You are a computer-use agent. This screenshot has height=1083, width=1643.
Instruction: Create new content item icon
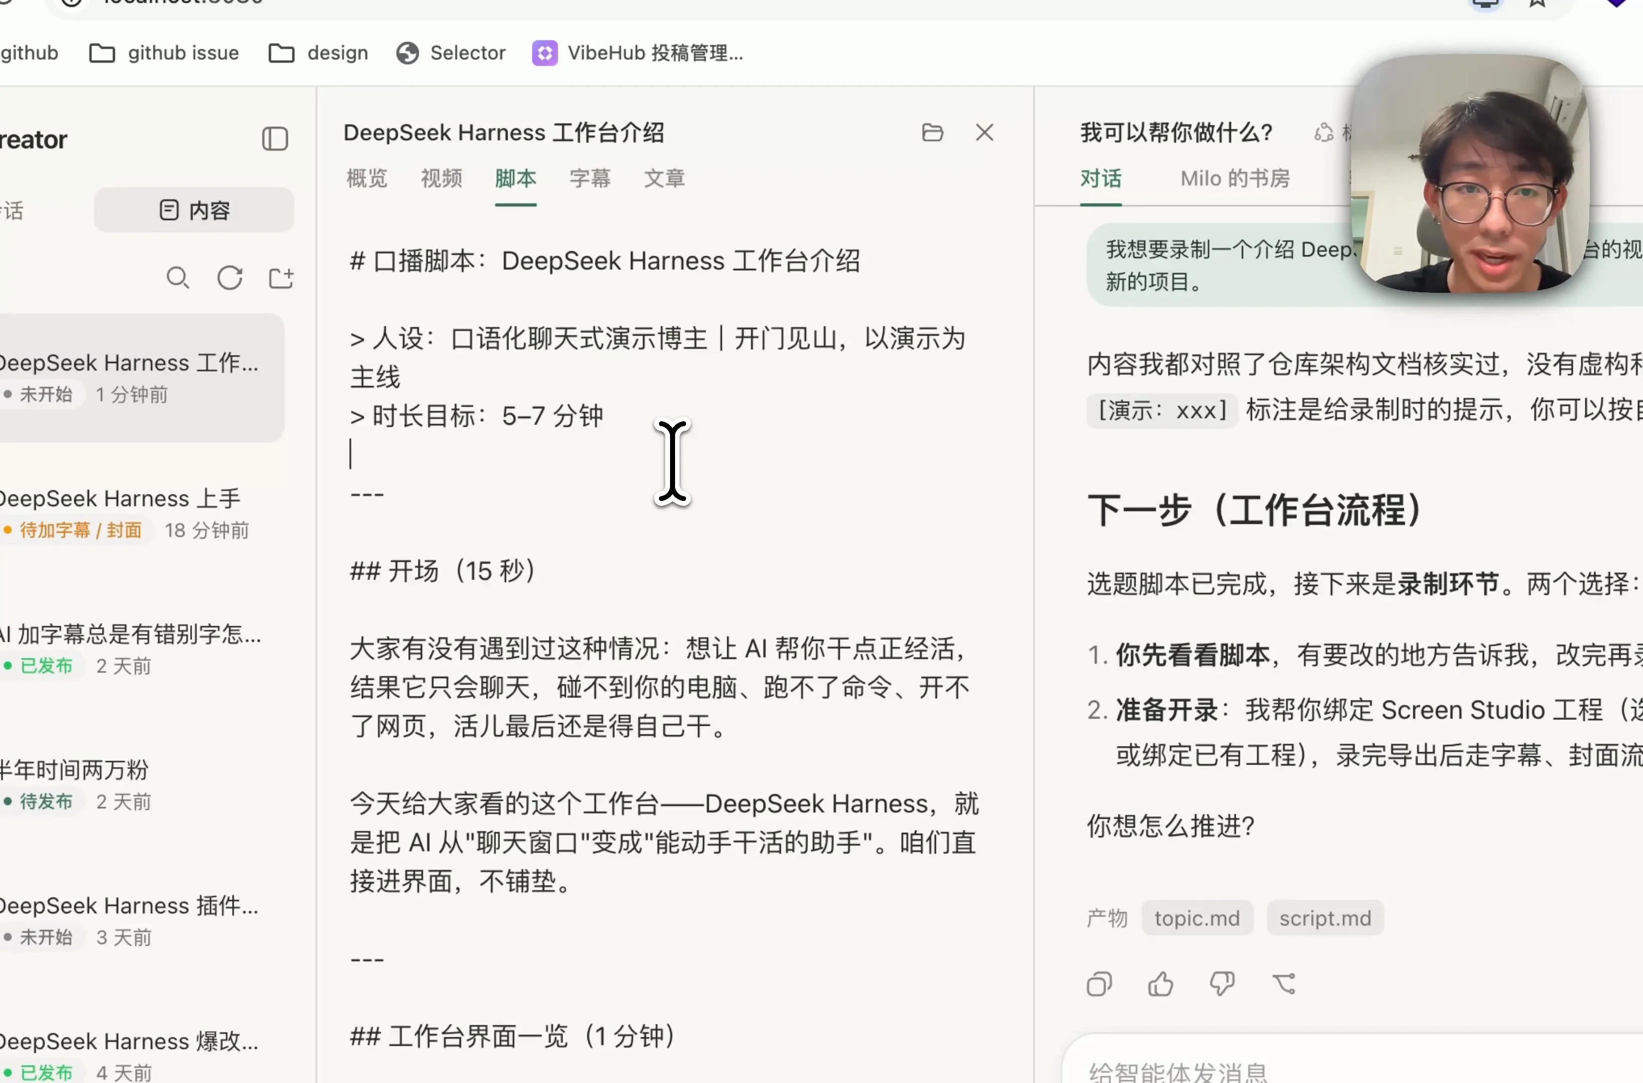click(280, 278)
